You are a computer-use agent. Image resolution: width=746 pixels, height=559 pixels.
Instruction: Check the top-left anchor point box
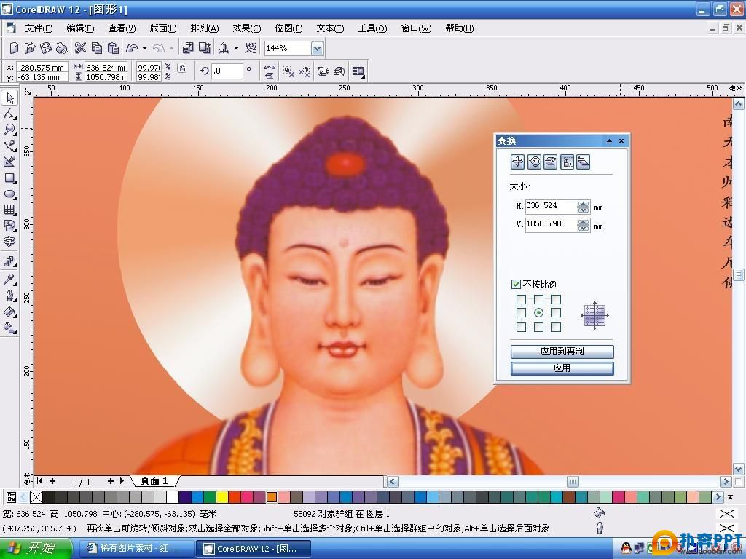pyautogui.click(x=521, y=299)
